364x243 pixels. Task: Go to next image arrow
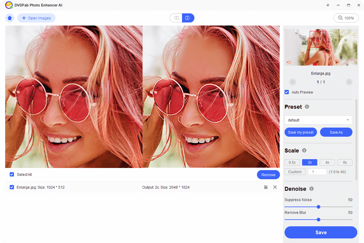click(x=349, y=82)
